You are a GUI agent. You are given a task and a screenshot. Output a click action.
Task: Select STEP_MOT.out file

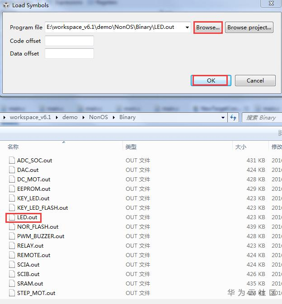pos(36,293)
